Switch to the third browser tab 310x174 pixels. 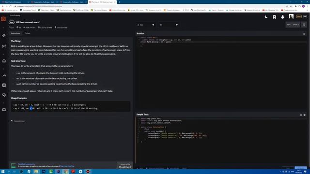click(73, 2)
